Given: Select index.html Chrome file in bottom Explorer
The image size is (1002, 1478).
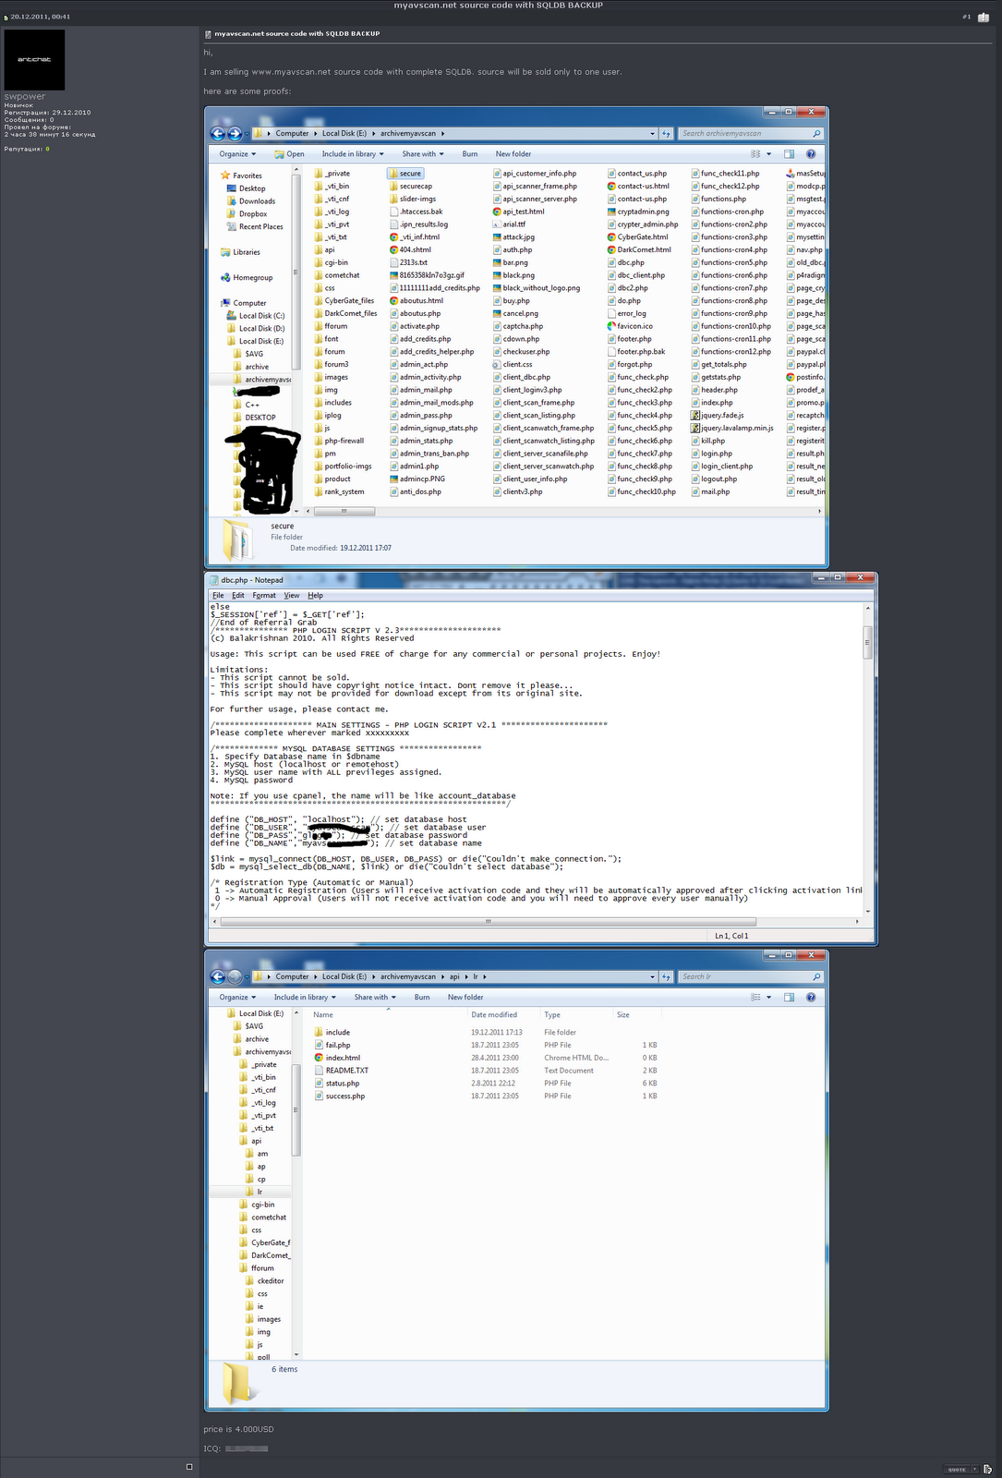Looking at the screenshot, I should (337, 1059).
